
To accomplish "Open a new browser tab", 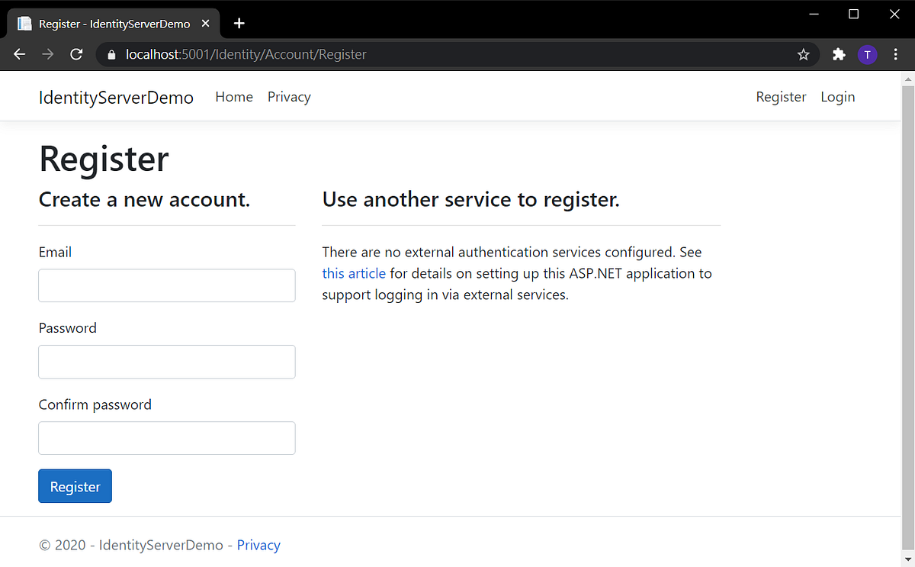I will (x=239, y=23).
